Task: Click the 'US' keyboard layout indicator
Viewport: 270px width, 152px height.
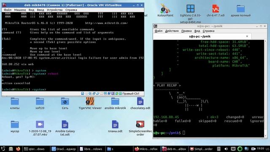Action: pyautogui.click(x=267, y=149)
